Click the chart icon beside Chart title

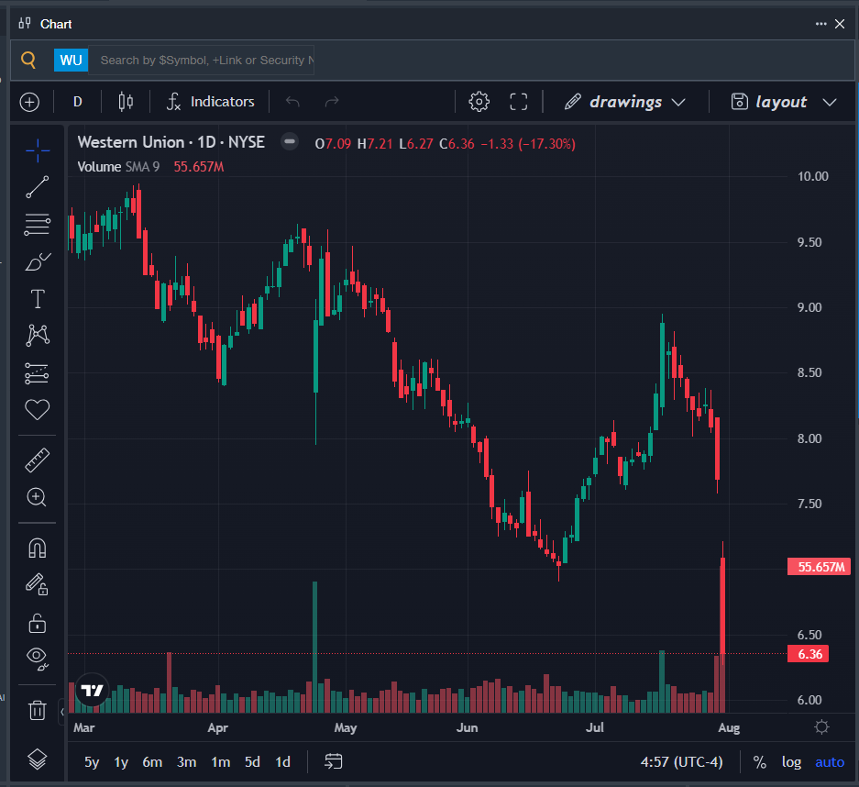pos(25,24)
